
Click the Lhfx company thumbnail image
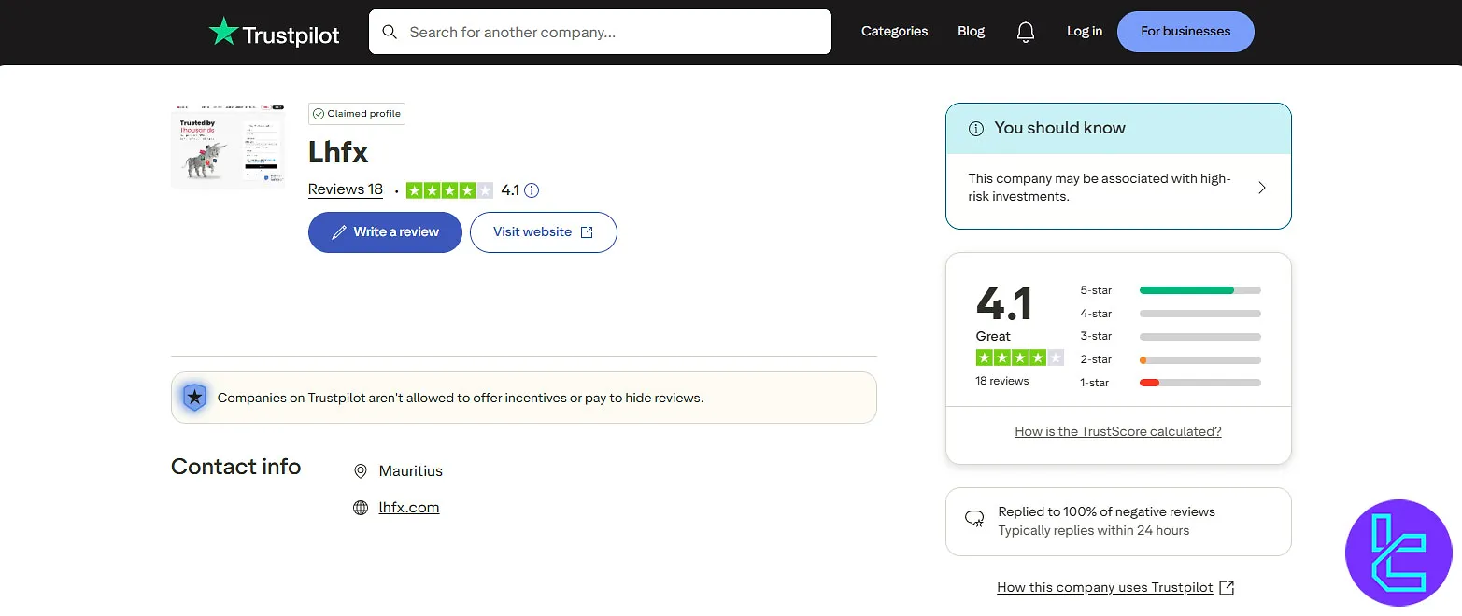[227, 147]
